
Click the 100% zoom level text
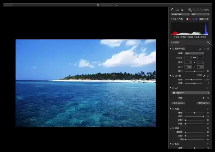tap(206, 10)
